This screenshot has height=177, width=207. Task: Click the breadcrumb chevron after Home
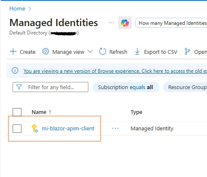pos(30,9)
